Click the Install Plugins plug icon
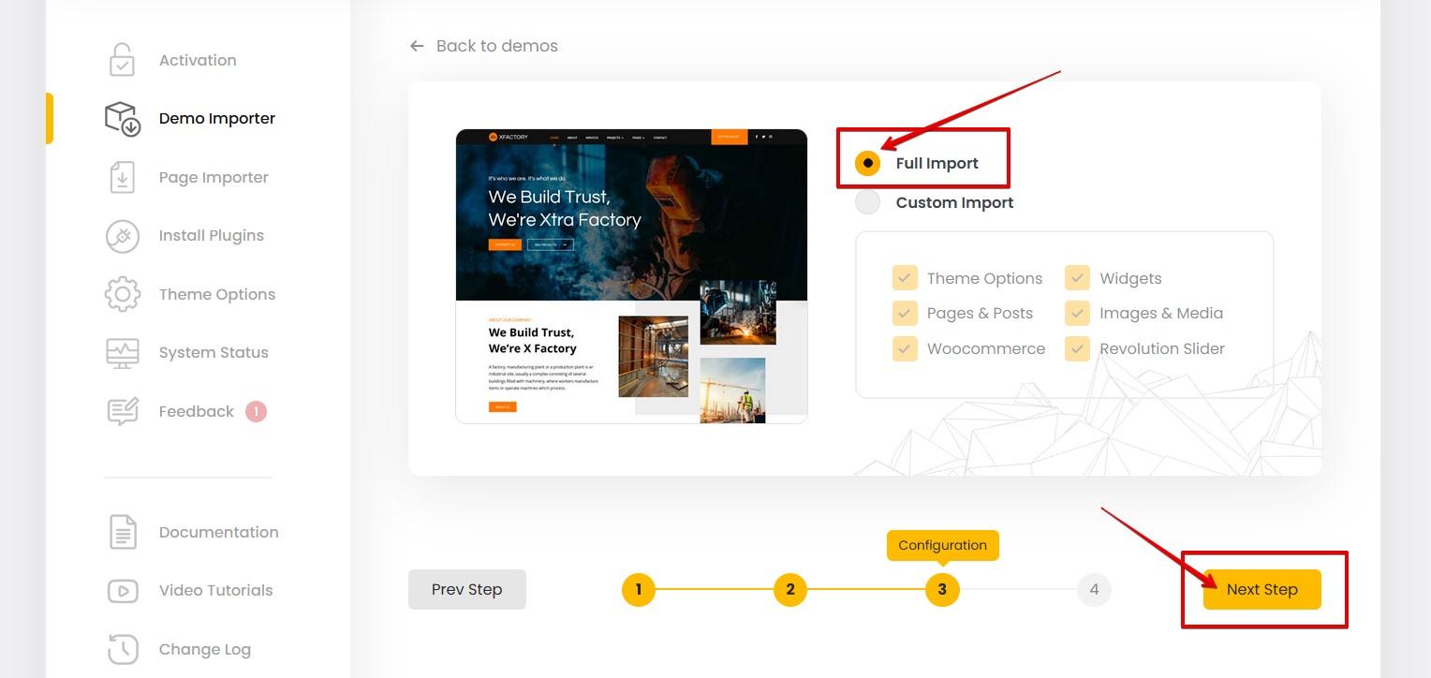 [x=123, y=236]
